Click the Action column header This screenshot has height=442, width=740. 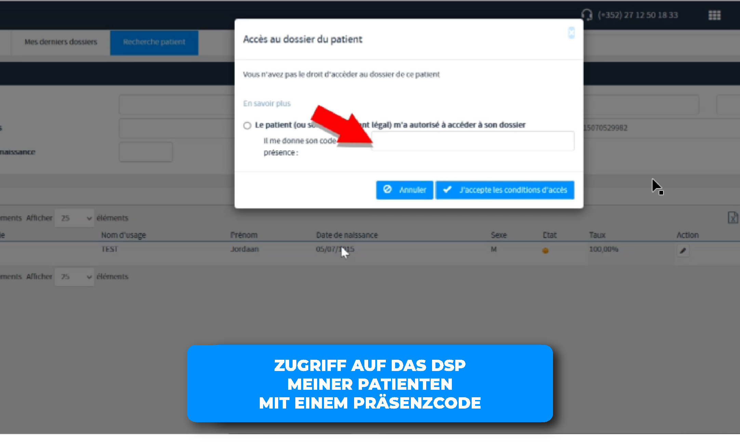click(688, 235)
